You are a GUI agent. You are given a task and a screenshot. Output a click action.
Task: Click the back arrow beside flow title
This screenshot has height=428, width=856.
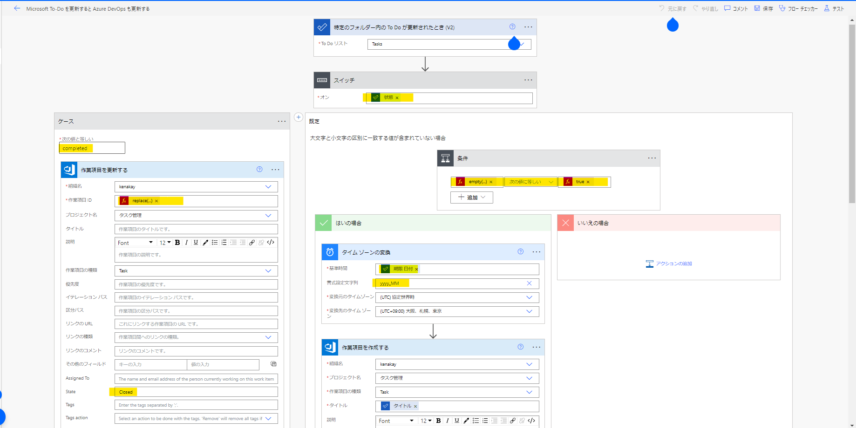tap(17, 8)
